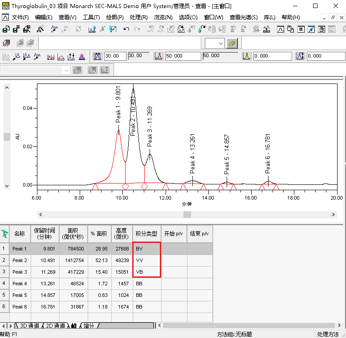The image size is (346, 338).
Task: Open the 文件(F) menu
Action: point(20,17)
